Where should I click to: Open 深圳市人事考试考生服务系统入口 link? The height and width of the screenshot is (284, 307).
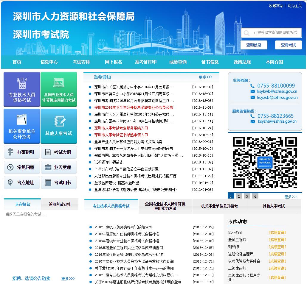121,128
